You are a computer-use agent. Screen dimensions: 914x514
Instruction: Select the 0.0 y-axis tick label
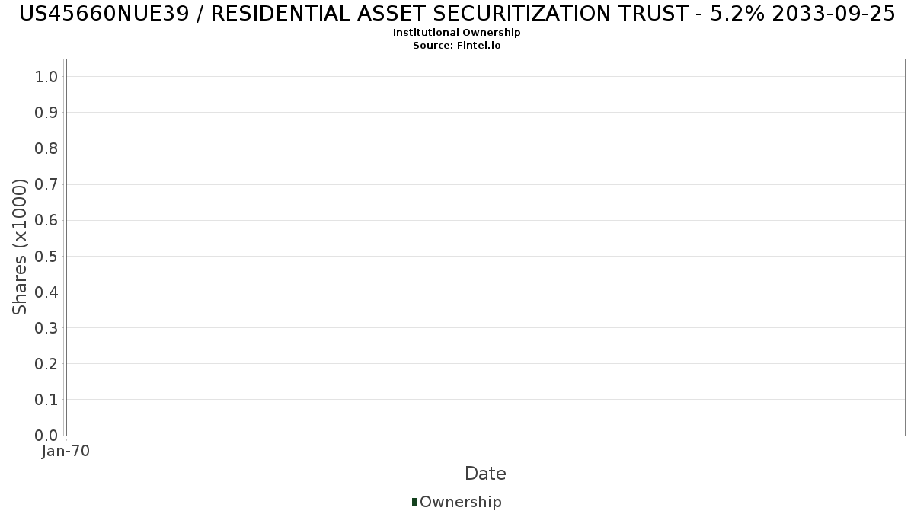(x=46, y=435)
